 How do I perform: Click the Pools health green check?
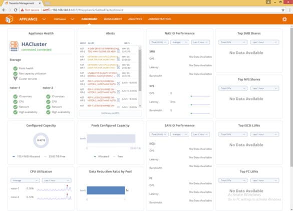pyautogui.click(x=16, y=68)
